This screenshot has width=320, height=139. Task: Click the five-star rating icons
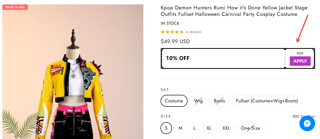pos(172,32)
